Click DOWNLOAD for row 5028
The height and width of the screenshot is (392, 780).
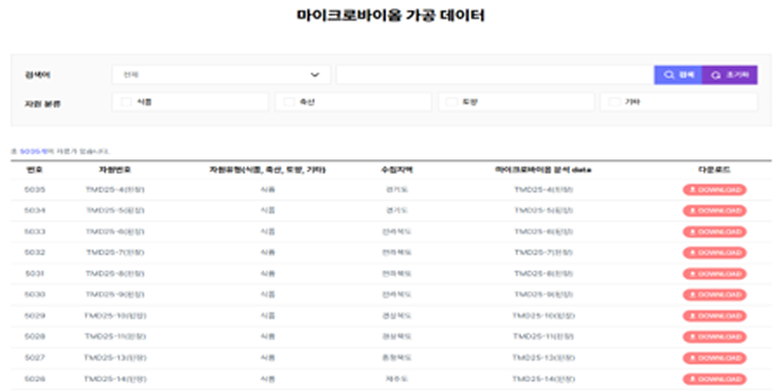(714, 337)
